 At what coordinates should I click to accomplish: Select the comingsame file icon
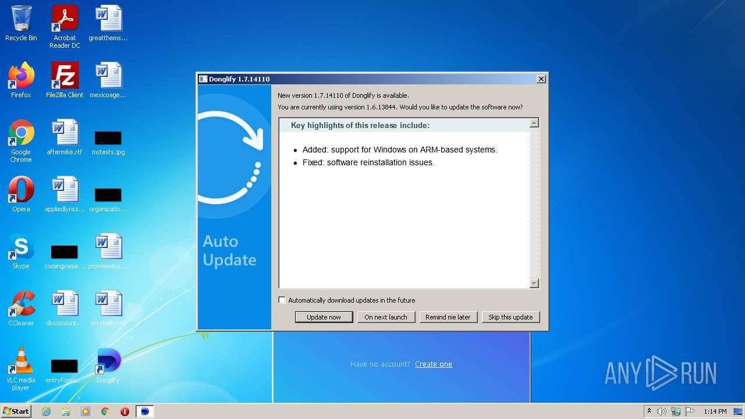[x=65, y=257]
